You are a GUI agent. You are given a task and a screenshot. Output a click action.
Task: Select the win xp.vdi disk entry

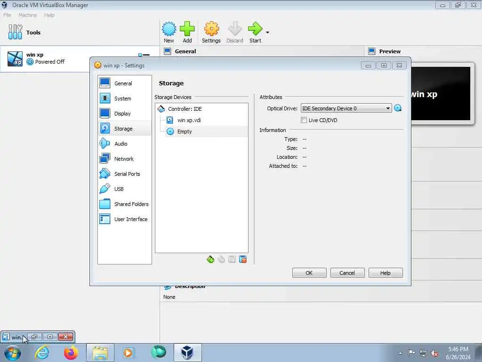(x=189, y=120)
